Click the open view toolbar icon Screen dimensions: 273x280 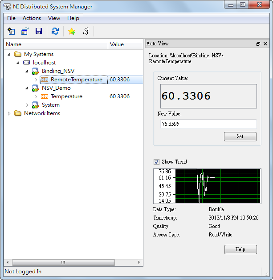click(x=24, y=31)
